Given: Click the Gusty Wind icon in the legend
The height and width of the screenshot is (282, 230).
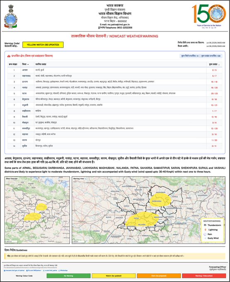Looking at the screenshot, I should click(205, 238).
